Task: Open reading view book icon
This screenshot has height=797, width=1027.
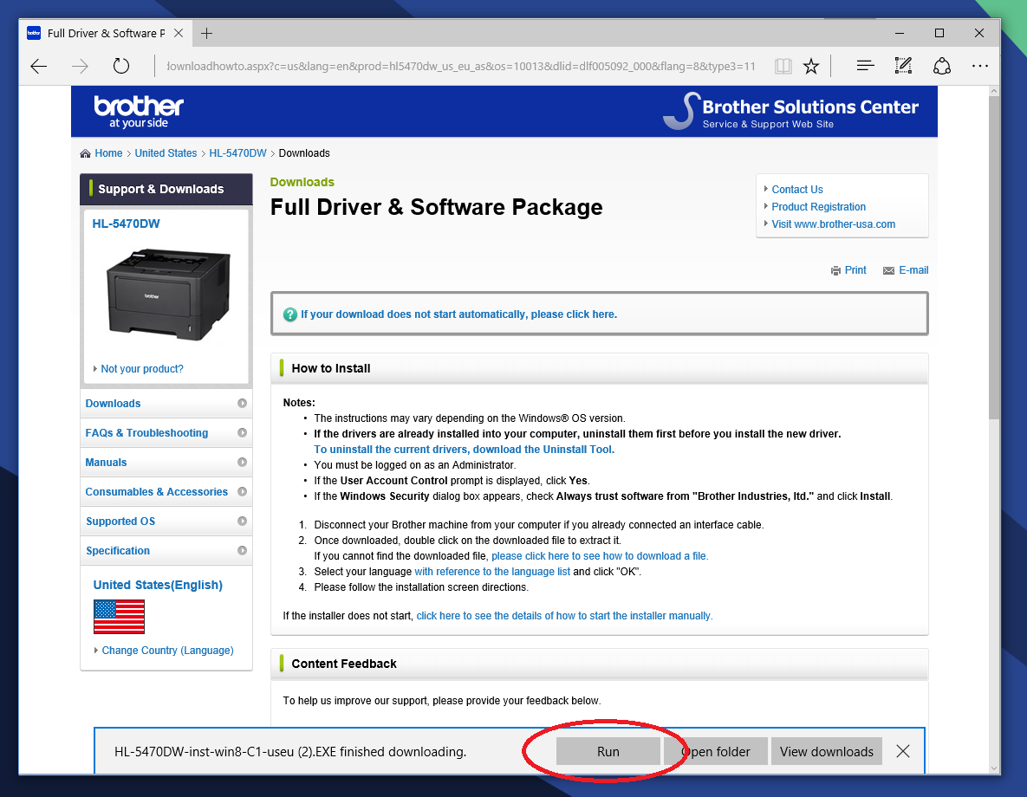Action: point(783,66)
